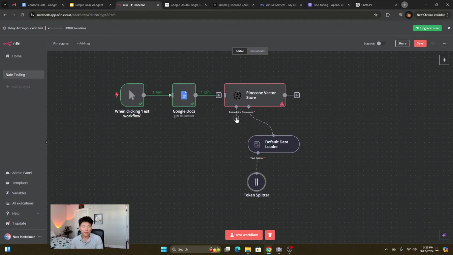The width and height of the screenshot is (453, 255).
Task: Click the Save button
Action: (420, 44)
